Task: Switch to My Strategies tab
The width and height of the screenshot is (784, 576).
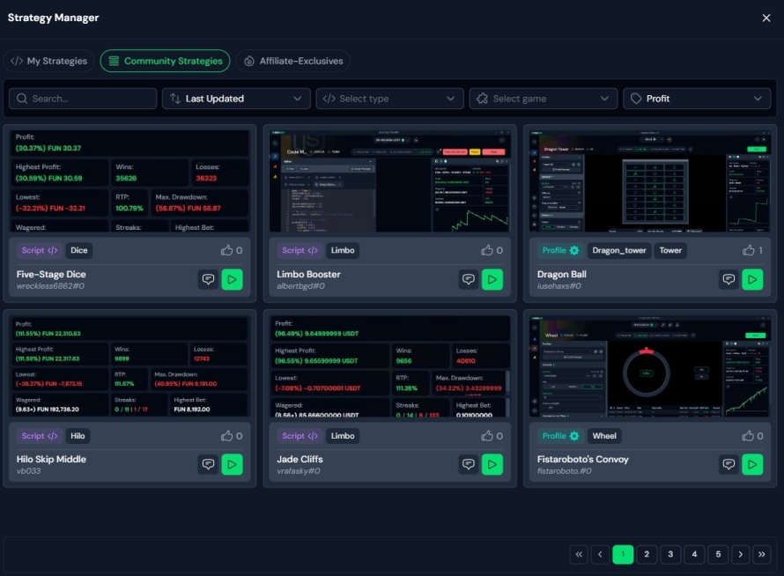Action: point(49,61)
